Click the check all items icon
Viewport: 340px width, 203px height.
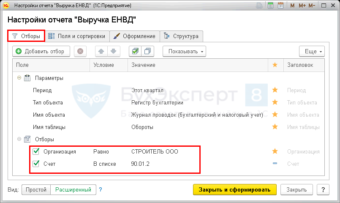[135, 51]
